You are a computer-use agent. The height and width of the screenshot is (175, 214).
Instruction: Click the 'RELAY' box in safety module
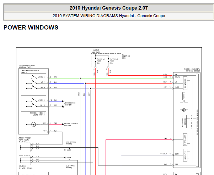pos(184,96)
